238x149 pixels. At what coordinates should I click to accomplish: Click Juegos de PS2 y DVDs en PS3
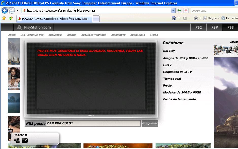click(186, 58)
